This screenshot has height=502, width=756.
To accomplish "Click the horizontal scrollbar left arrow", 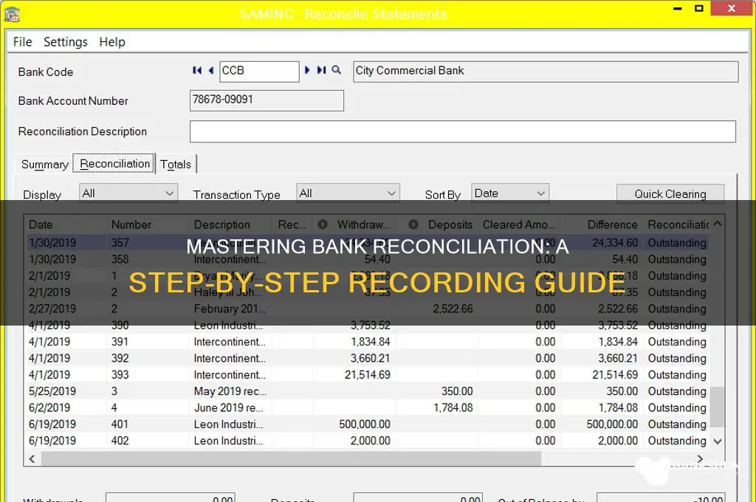I will click(x=32, y=459).
